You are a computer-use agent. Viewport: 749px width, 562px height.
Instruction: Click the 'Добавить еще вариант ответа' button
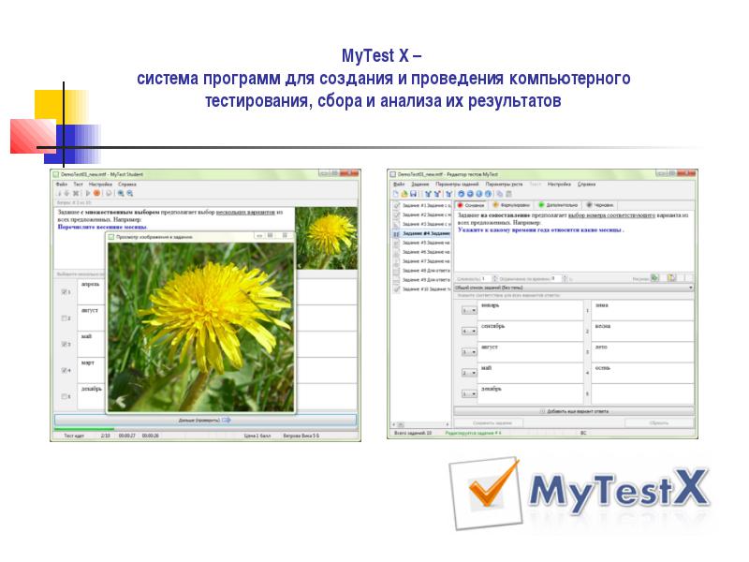(574, 411)
